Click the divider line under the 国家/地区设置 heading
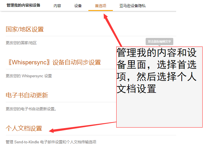Image resolution: width=213 pixels, height=158 pixels. pyautogui.click(x=58, y=36)
